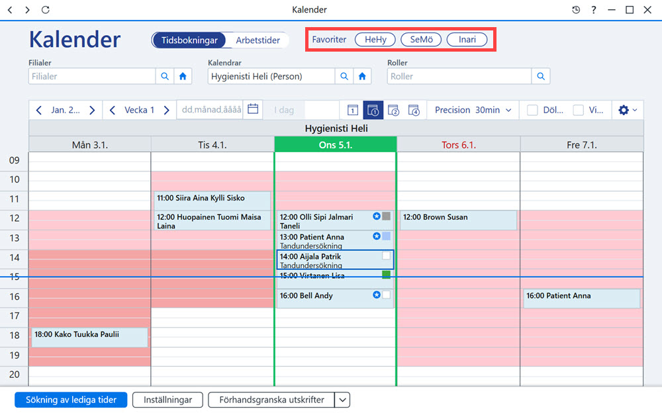Select the HeHy favorite
The width and height of the screenshot is (662, 413).
(x=375, y=39)
